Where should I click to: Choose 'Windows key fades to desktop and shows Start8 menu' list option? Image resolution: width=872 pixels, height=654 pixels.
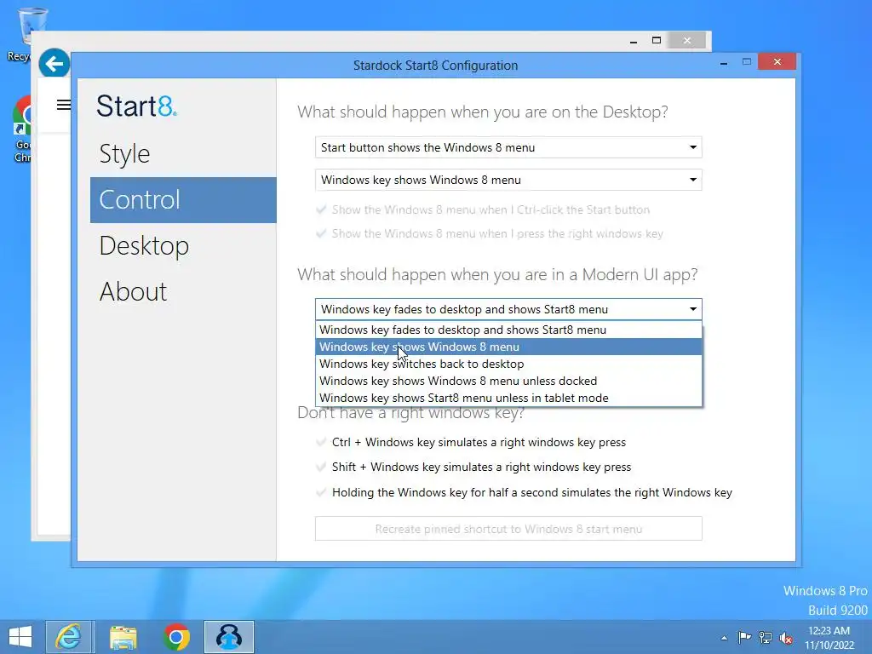pos(509,330)
